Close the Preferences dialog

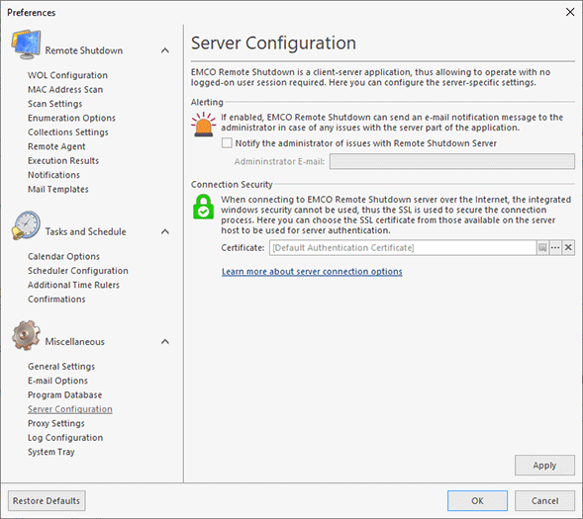point(570,12)
